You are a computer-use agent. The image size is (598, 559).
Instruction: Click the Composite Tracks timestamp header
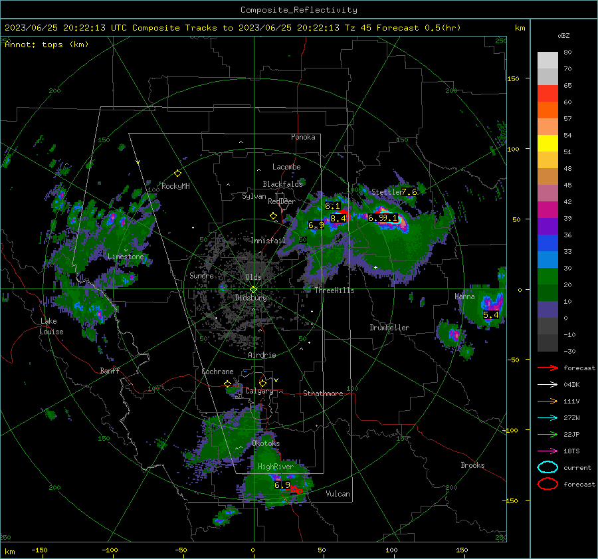coord(233,28)
